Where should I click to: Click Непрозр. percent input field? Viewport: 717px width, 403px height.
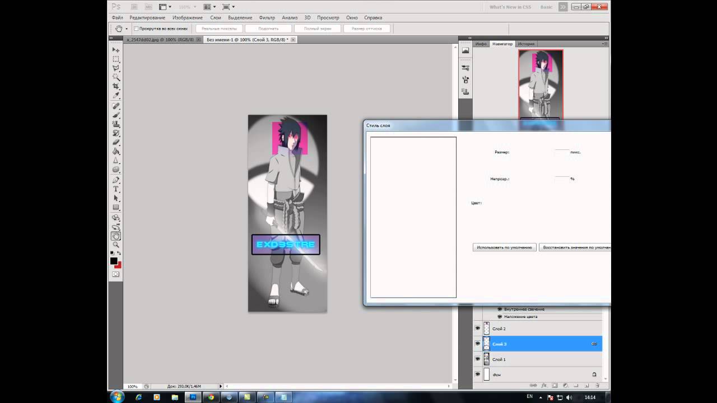point(561,179)
